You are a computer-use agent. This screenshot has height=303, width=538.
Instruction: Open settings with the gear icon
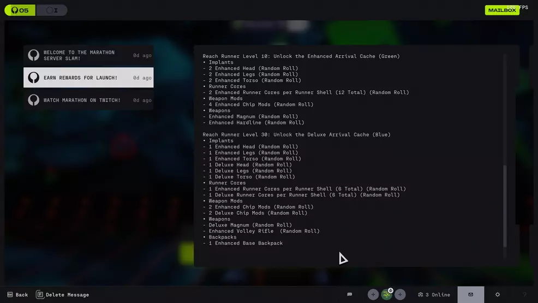tap(497, 294)
